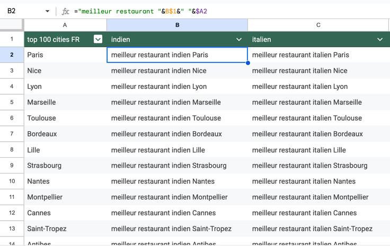This screenshot has height=246, width=390.
Task: Select row 5 header
Action: coord(12,102)
